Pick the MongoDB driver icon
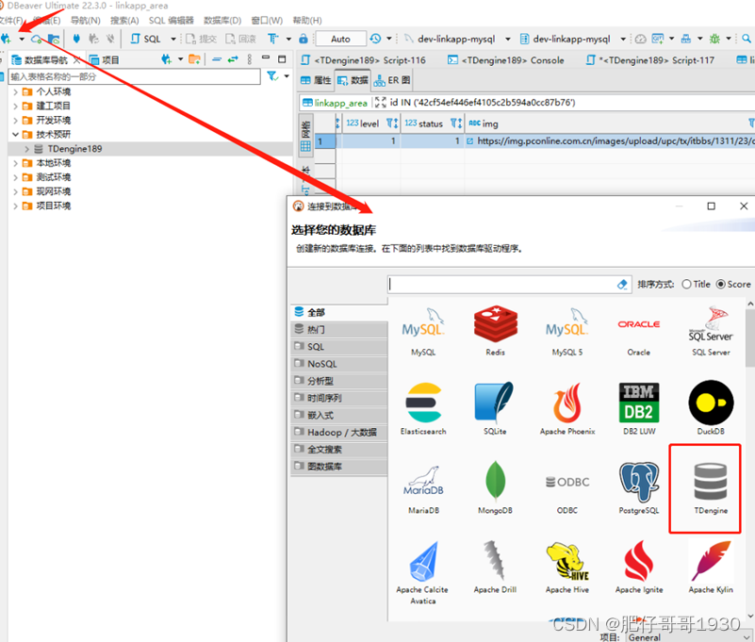 [x=495, y=488]
